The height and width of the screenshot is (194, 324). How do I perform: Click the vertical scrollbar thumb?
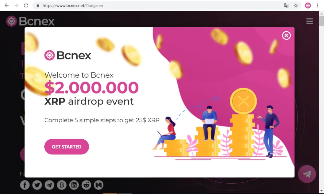pyautogui.click(x=321, y=21)
